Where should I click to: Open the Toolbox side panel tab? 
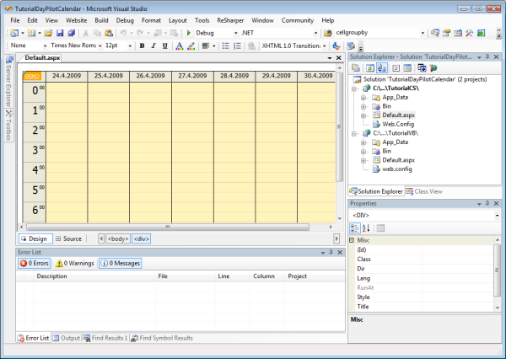8,126
